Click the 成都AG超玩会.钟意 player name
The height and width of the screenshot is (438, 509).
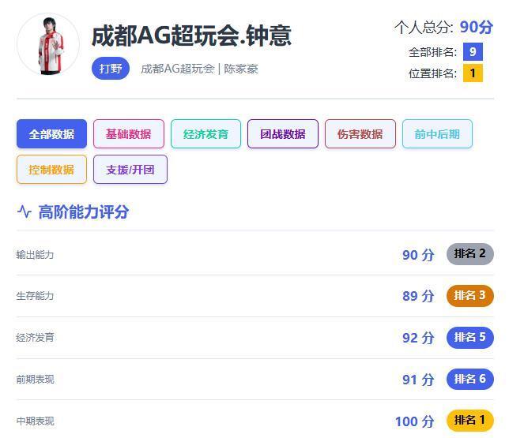point(191,36)
